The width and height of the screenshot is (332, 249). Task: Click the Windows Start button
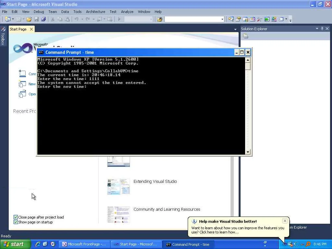(x=16, y=244)
